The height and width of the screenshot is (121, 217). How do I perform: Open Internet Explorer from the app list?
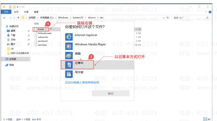pyautogui.click(x=97, y=37)
